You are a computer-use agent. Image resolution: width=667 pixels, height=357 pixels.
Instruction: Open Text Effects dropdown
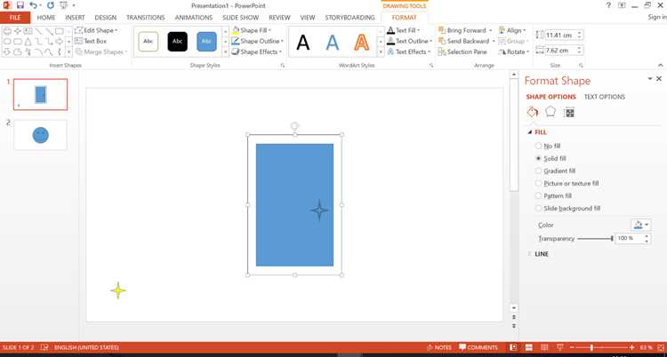(408, 52)
